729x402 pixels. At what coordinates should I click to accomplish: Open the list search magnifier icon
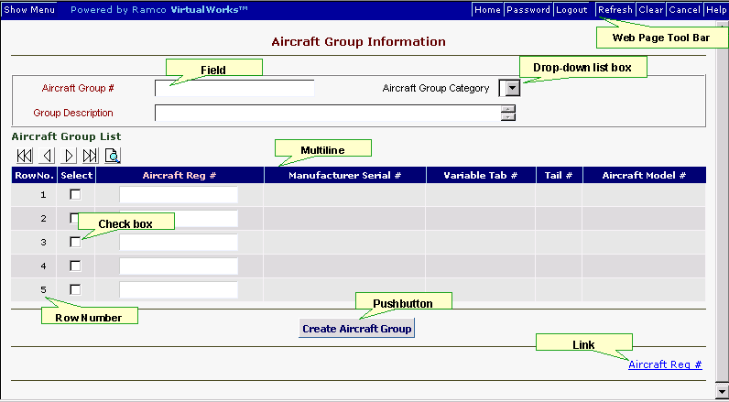click(x=113, y=156)
